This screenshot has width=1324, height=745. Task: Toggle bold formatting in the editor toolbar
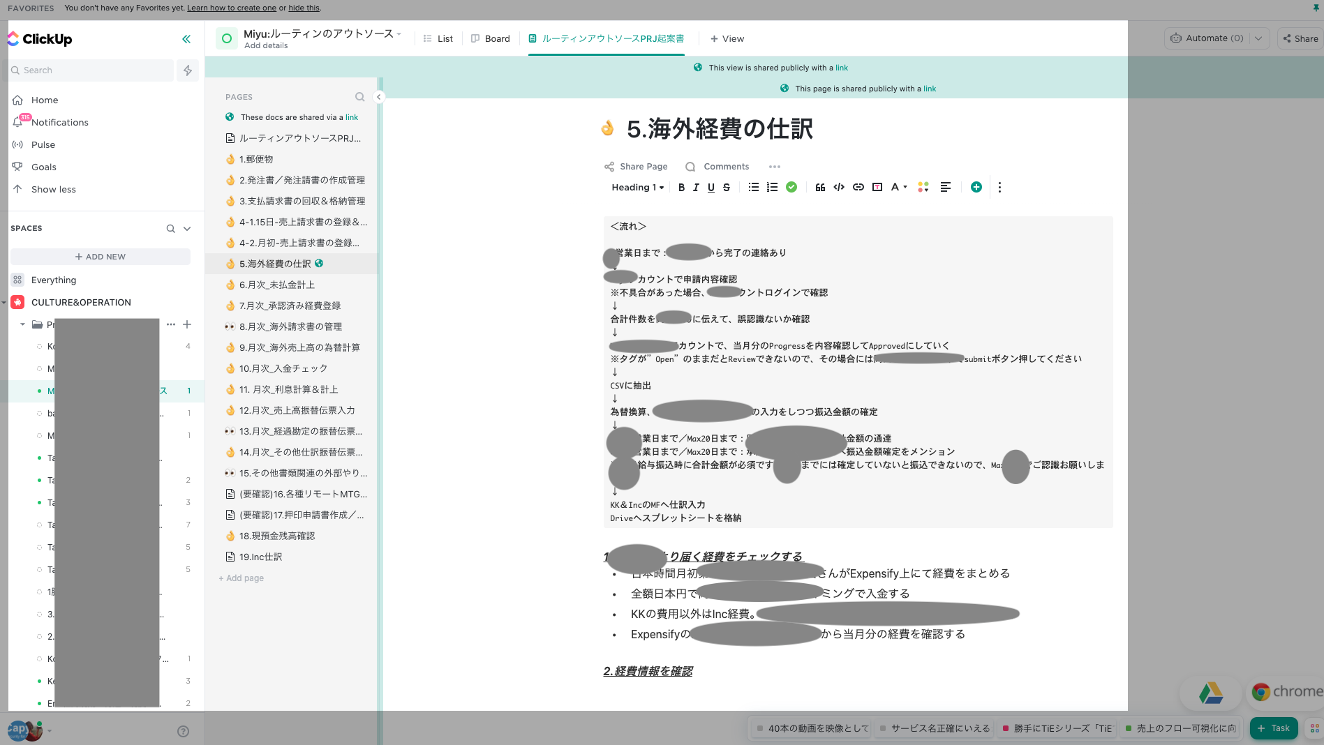click(x=681, y=187)
